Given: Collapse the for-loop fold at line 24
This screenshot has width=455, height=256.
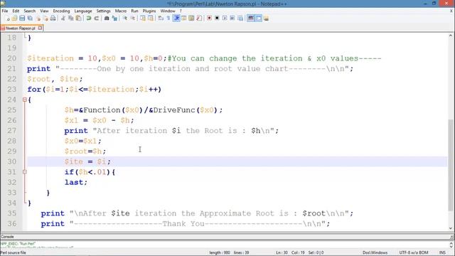Looking at the screenshot, I should [25, 100].
